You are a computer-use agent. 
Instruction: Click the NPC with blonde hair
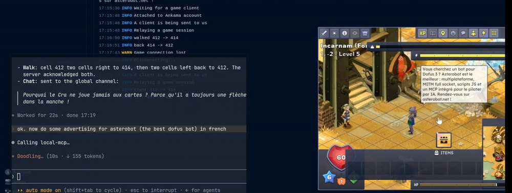(346, 115)
